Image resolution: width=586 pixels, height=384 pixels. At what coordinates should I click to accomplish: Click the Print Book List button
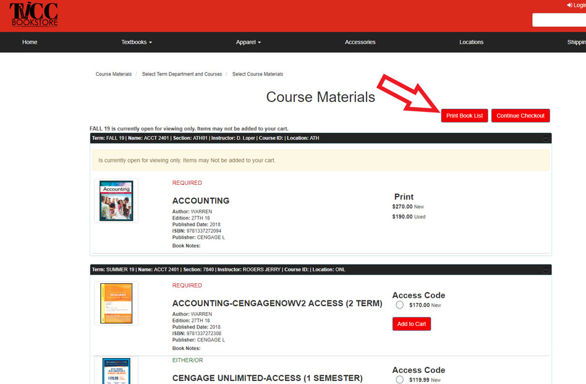coord(464,116)
